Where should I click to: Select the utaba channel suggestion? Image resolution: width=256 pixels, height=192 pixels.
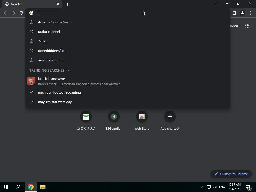(128, 32)
